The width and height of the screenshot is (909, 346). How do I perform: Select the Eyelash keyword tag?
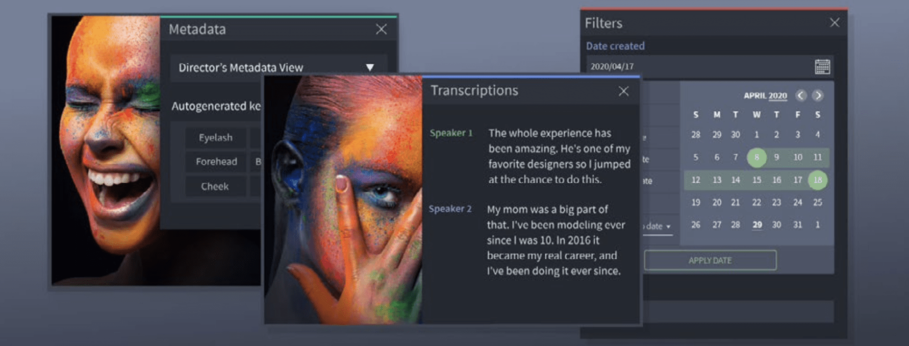215,138
